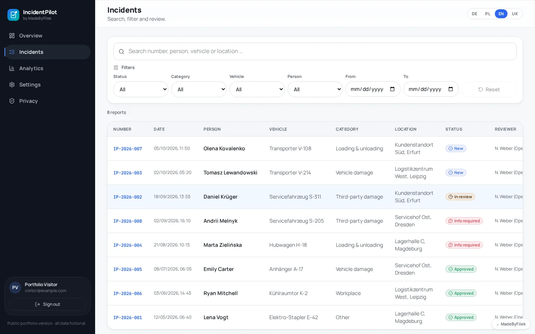Open the Incidents sidebar item
The width and height of the screenshot is (535, 334).
click(x=48, y=52)
